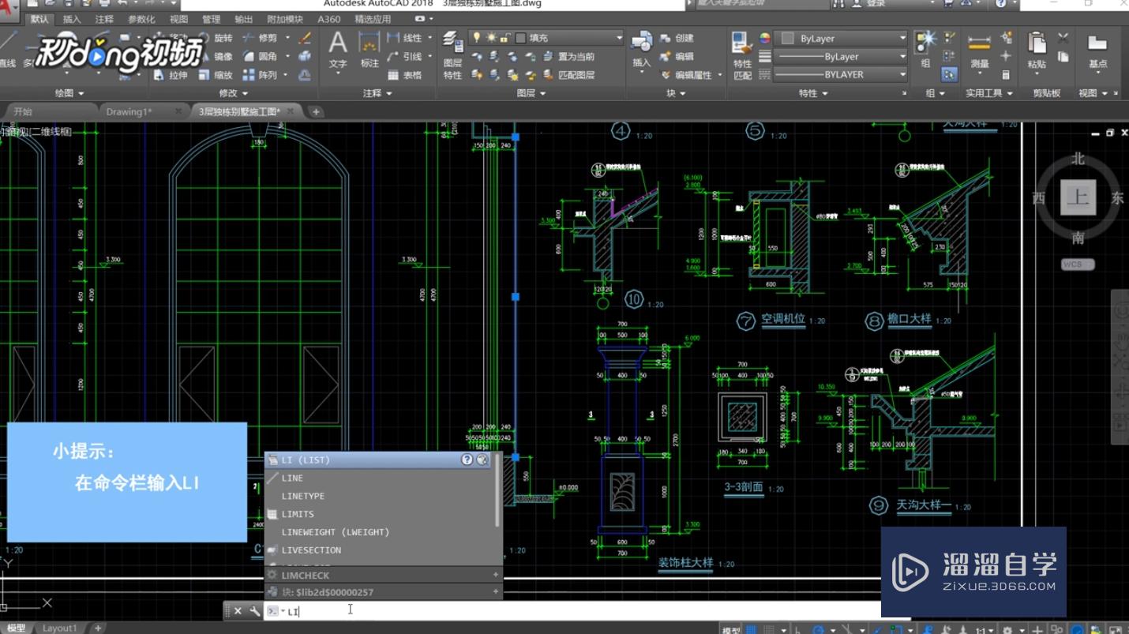The width and height of the screenshot is (1129, 634).
Task: Open command line customize wrench icon
Action: click(254, 611)
